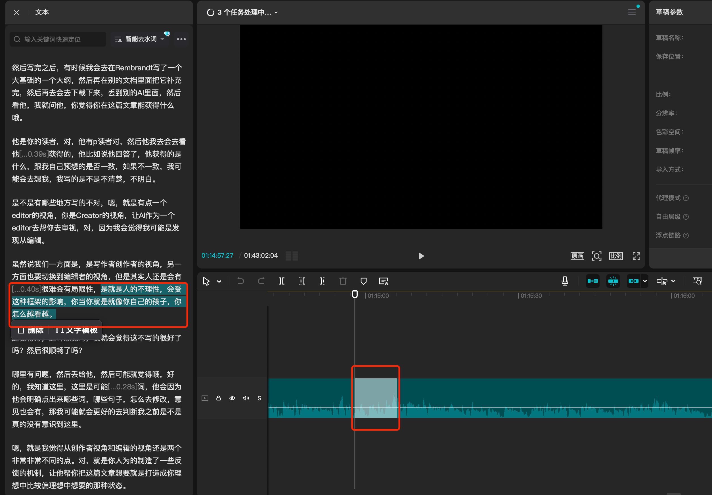Click the paragraph starting 嗯，就是我觉得
This screenshot has height=495, width=712.
pos(97,467)
